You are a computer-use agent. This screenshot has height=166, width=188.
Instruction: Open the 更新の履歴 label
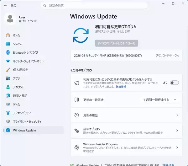[x=91, y=115]
